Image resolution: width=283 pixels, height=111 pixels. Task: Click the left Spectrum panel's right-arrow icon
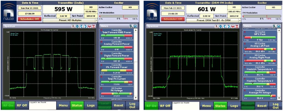coord(86,26)
